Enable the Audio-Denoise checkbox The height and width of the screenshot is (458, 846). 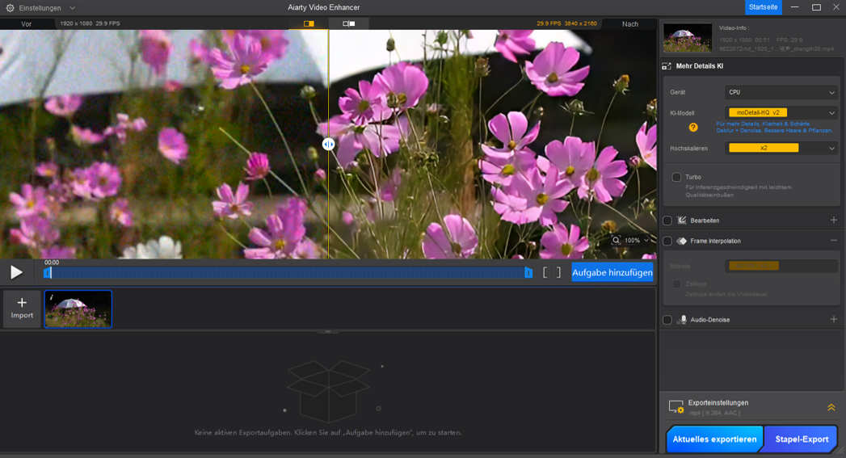click(667, 319)
